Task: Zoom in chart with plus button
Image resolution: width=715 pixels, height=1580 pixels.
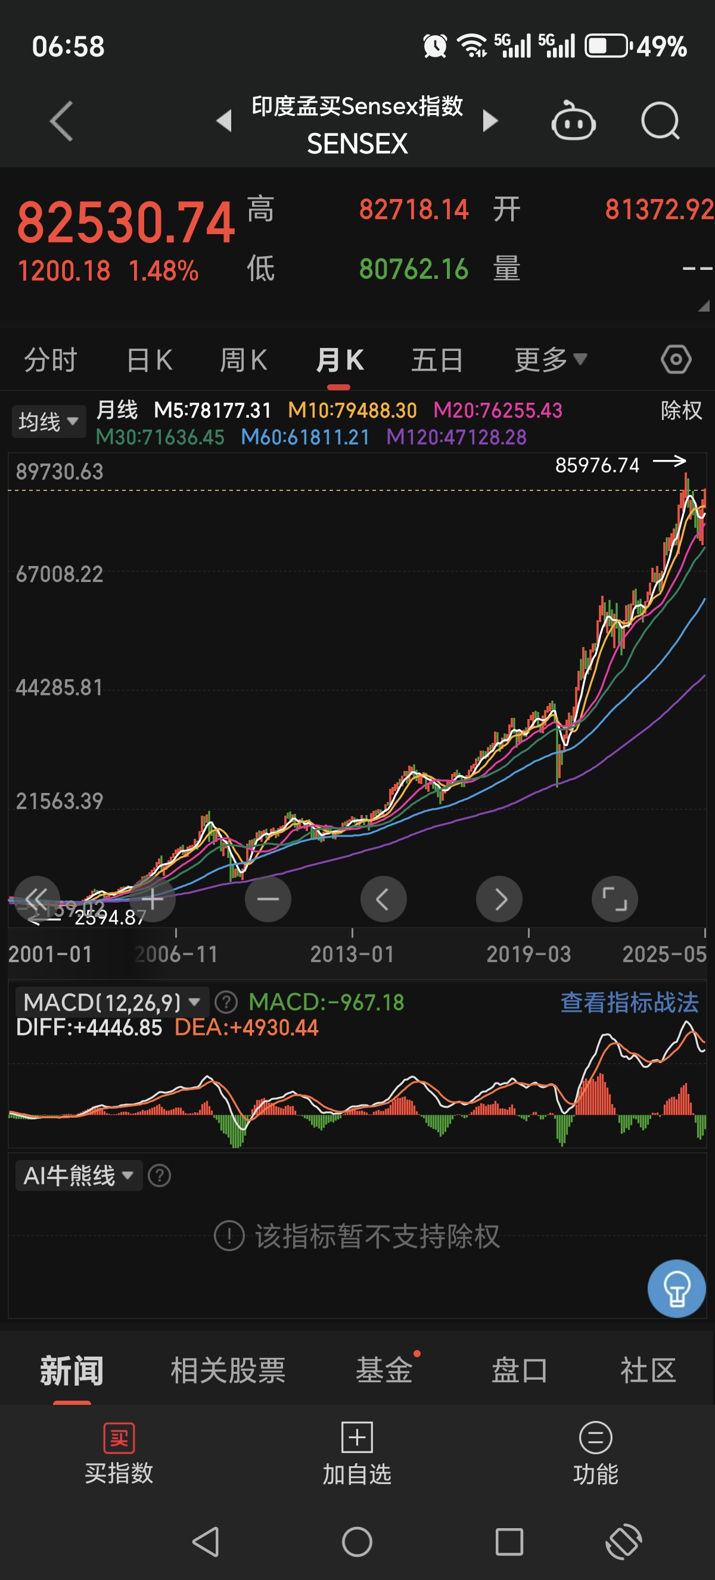Action: click(152, 899)
